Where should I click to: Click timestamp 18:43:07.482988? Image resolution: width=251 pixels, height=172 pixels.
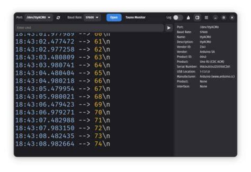tap(45, 120)
